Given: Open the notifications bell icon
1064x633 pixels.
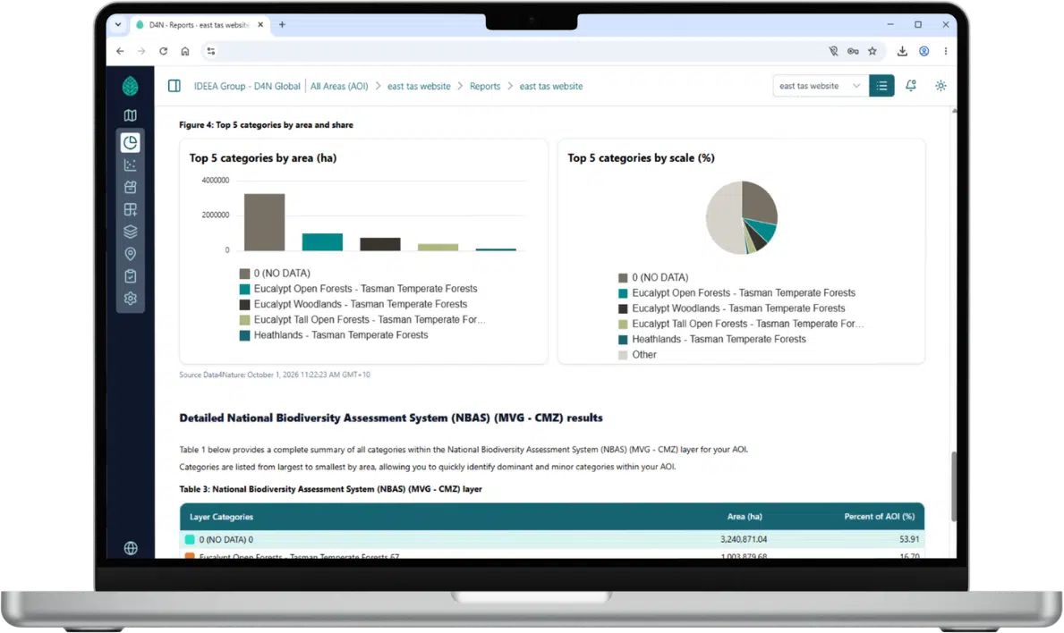Looking at the screenshot, I should click(911, 86).
